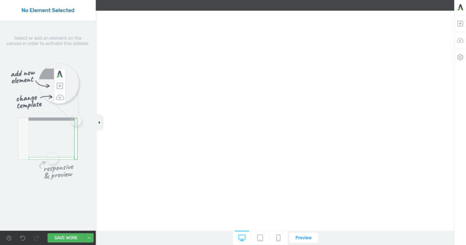Open revision history clock icon
The image size is (466, 245).
tap(9, 238)
